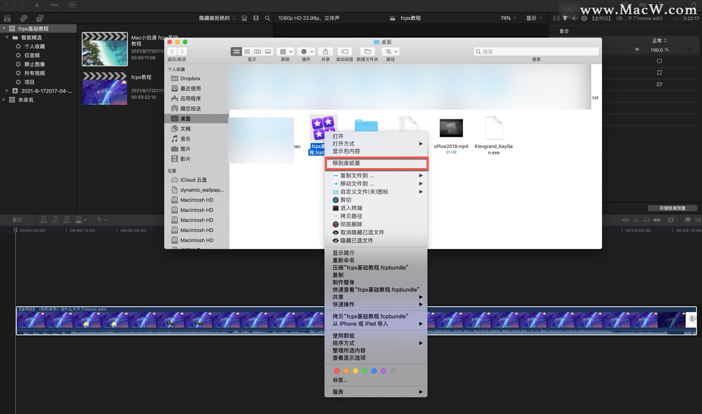Collapse the fcpx基础教程 library
702x414 pixels.
click(4, 28)
